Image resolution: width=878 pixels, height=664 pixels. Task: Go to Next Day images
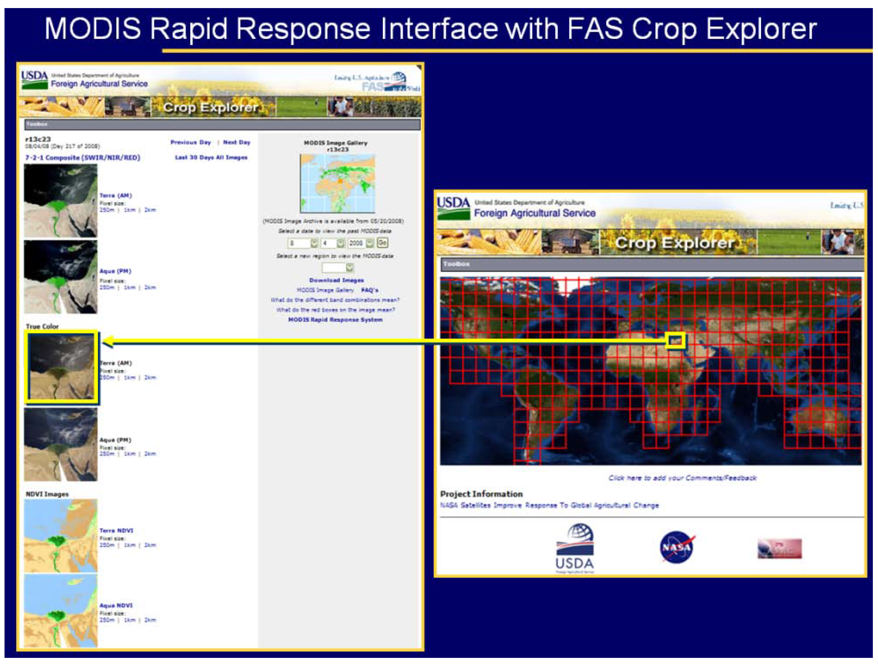pyautogui.click(x=237, y=142)
